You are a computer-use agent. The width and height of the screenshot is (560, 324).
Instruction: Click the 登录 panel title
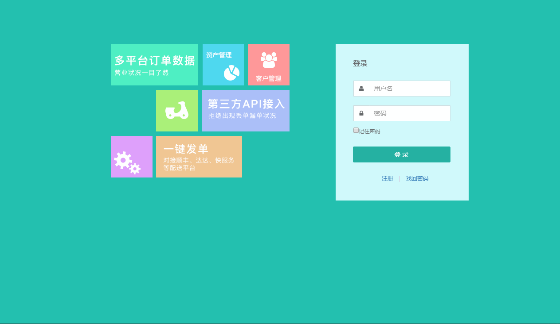pyautogui.click(x=360, y=63)
